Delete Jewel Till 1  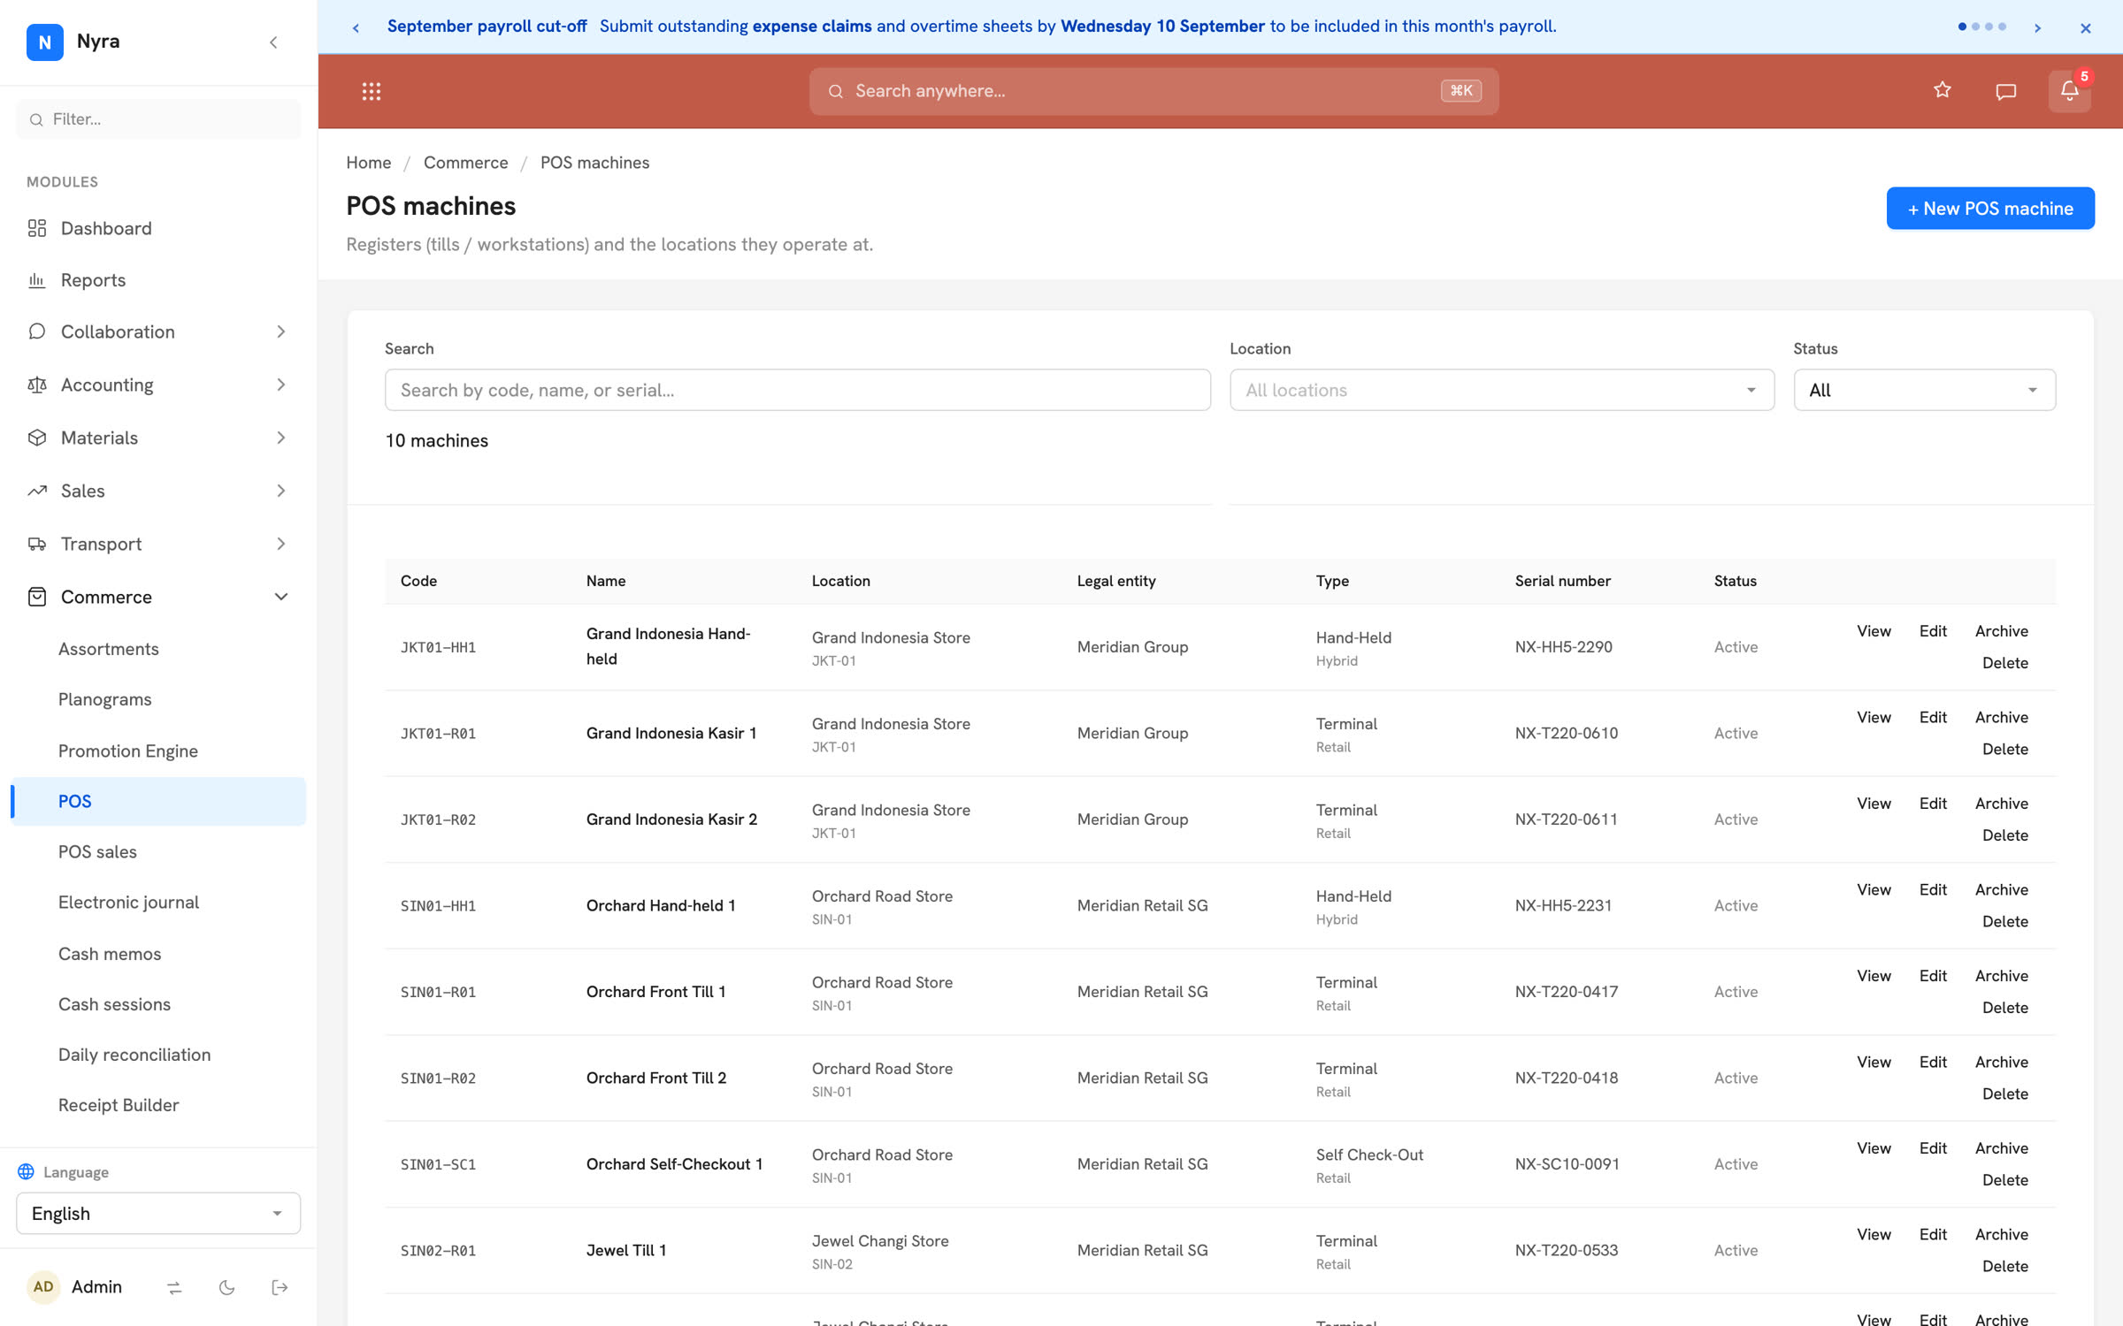[2004, 1266]
